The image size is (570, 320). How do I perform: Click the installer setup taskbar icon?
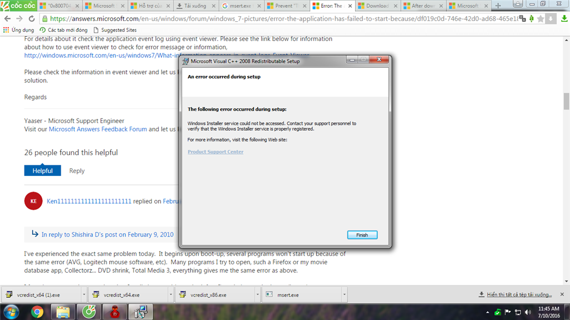point(141,312)
